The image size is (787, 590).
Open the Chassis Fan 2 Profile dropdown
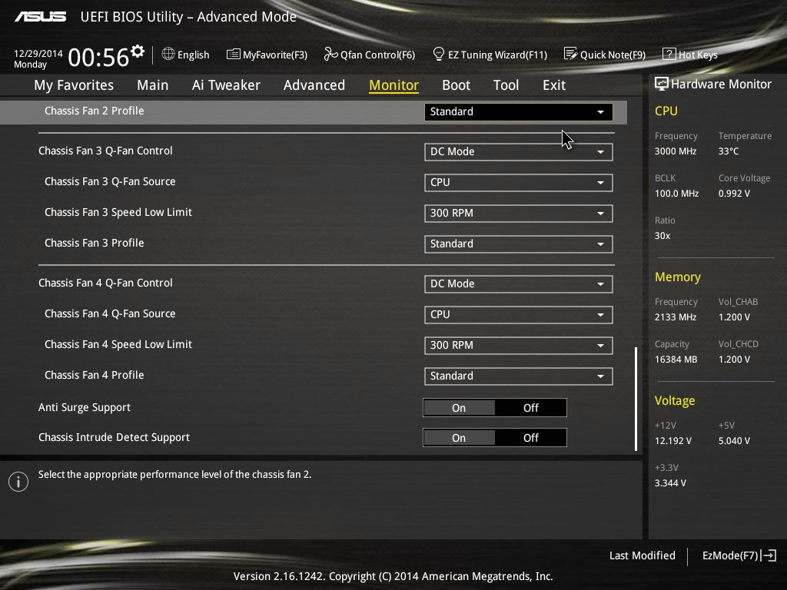(519, 112)
